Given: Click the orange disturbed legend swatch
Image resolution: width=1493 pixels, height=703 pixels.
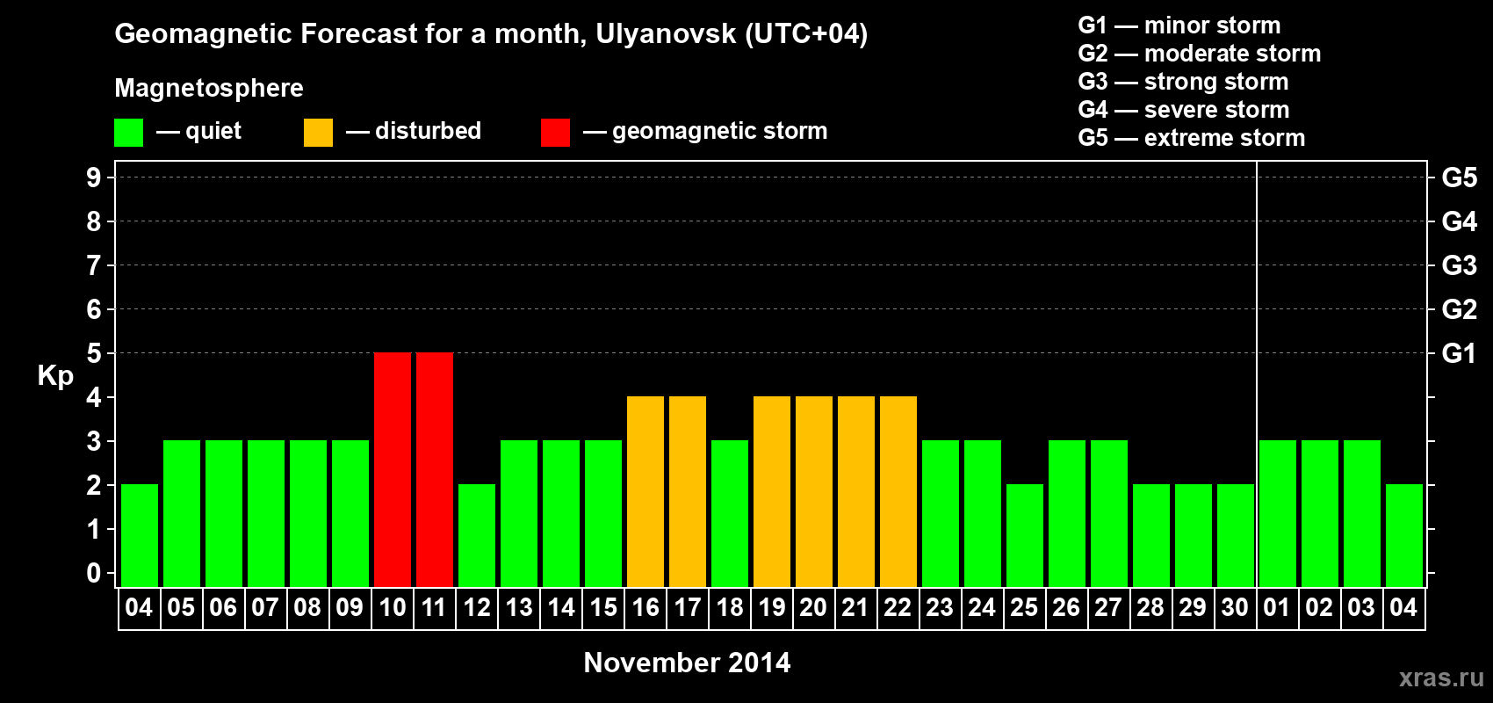Looking at the screenshot, I should tap(319, 133).
